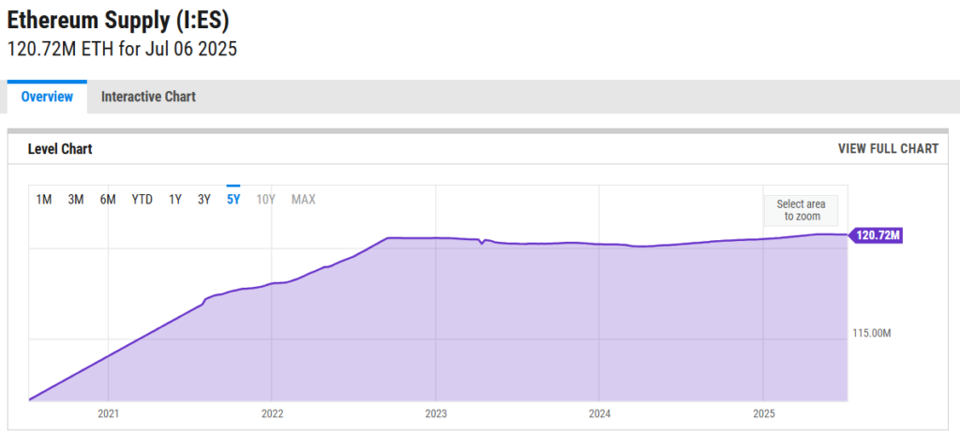Open the Interactive Chart tab

[148, 97]
